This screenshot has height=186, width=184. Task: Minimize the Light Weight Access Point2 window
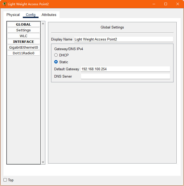154,4
